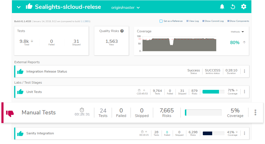The image size is (265, 144).
Task: Click the 0 Failed value in Sanity Integration
Action: point(167,132)
